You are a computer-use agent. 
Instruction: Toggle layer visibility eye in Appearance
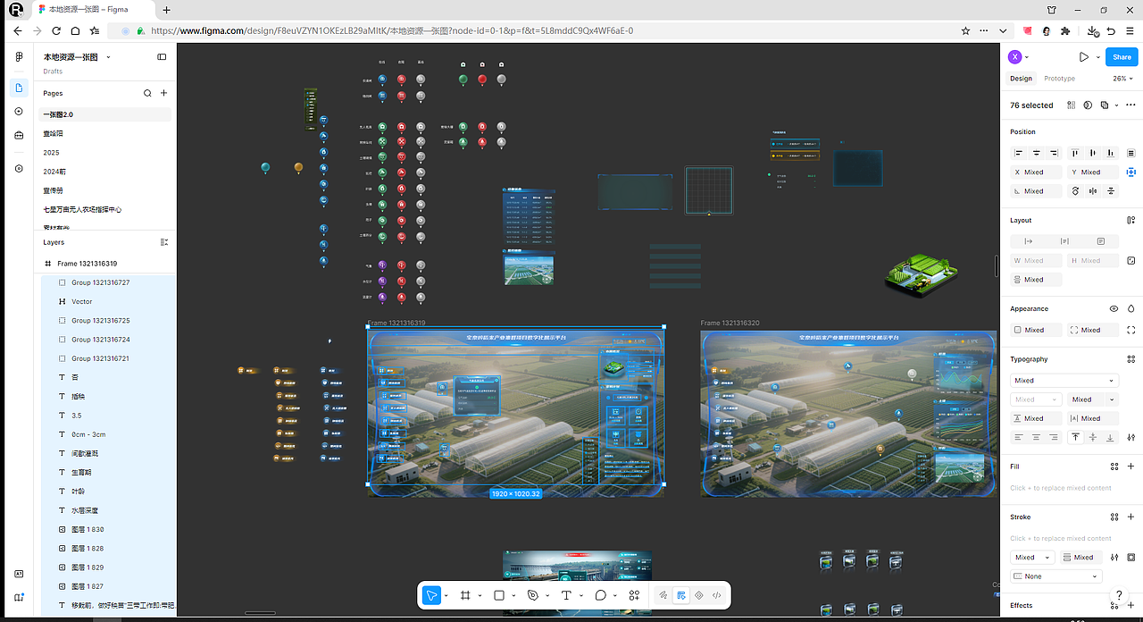click(1114, 308)
